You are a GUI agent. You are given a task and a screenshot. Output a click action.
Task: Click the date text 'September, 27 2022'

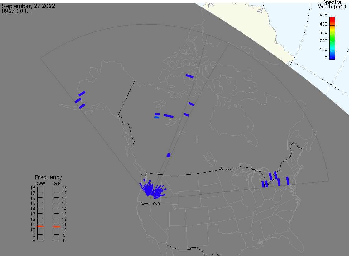click(x=28, y=6)
